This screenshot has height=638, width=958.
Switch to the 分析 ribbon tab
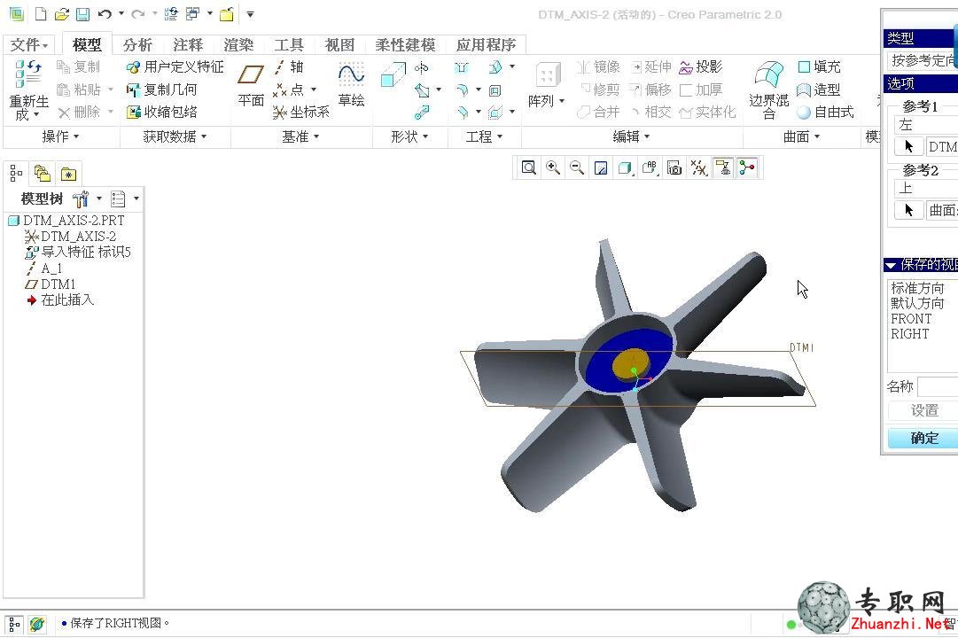[x=137, y=44]
